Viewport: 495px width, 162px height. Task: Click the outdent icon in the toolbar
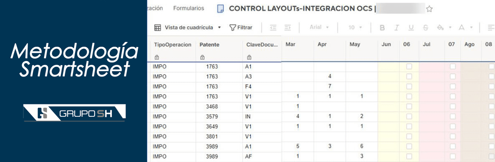(x=273, y=28)
